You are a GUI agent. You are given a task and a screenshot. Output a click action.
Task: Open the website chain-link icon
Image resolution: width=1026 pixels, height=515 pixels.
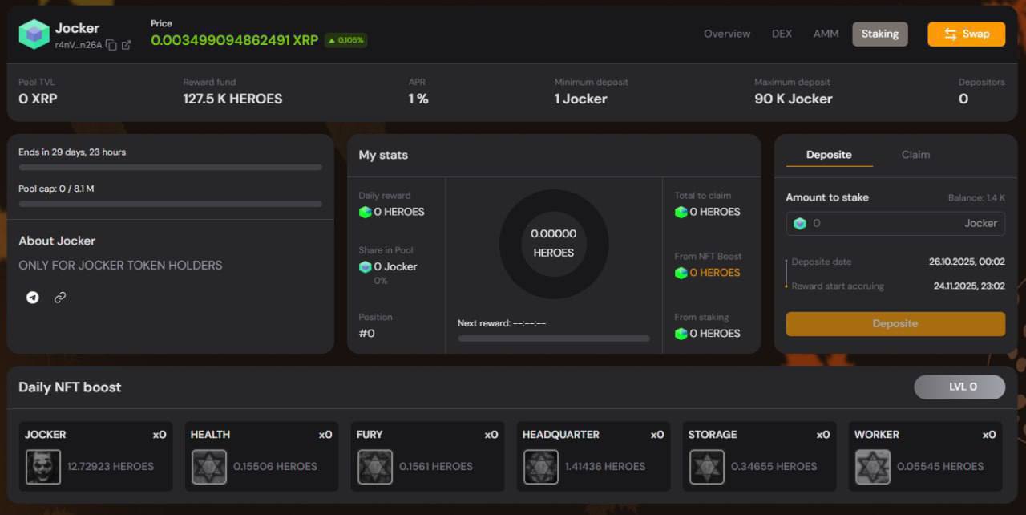pyautogui.click(x=60, y=298)
